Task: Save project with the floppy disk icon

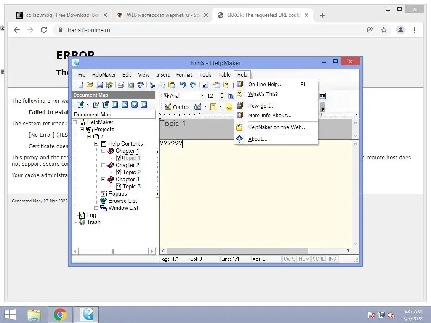Action: pos(100,85)
